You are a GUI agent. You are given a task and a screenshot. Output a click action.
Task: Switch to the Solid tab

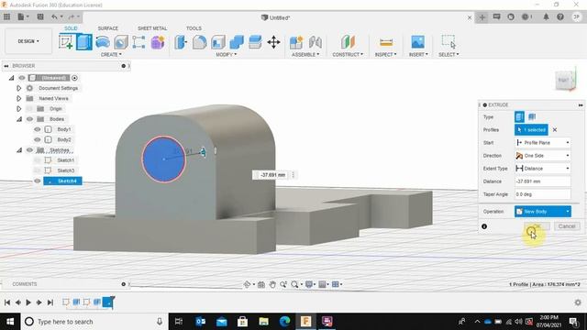tap(71, 28)
